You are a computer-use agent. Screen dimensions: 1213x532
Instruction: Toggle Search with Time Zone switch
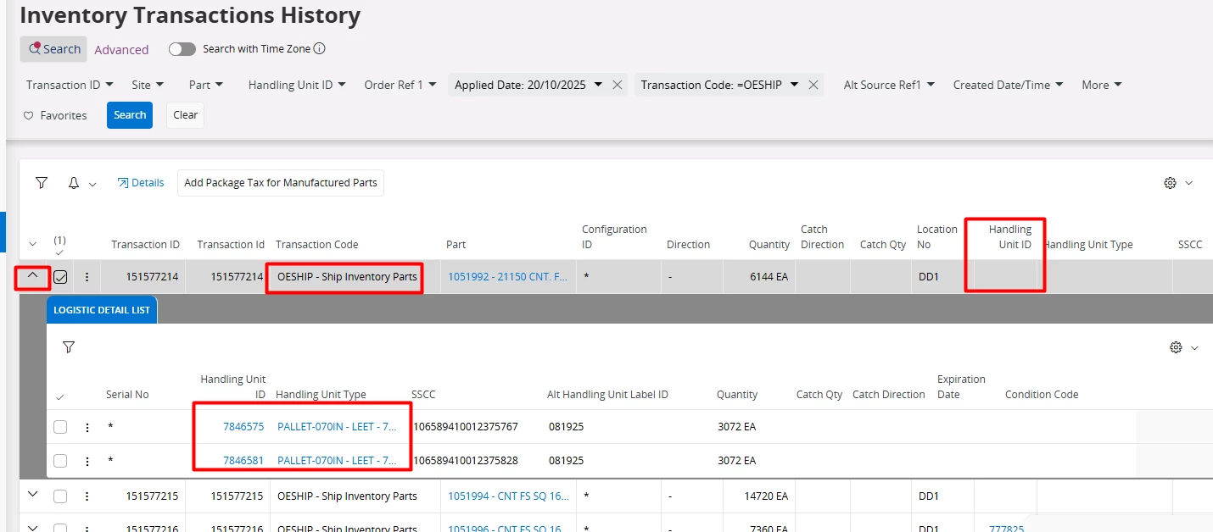coord(182,49)
